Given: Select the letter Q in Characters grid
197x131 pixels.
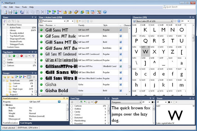Looking at the screenshot, I should point(145,40).
